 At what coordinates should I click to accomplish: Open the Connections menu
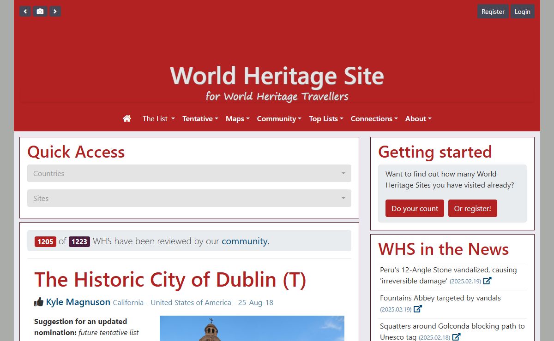[374, 118]
